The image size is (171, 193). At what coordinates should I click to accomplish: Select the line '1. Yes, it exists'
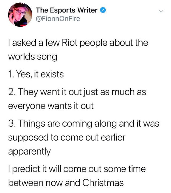click(36, 74)
